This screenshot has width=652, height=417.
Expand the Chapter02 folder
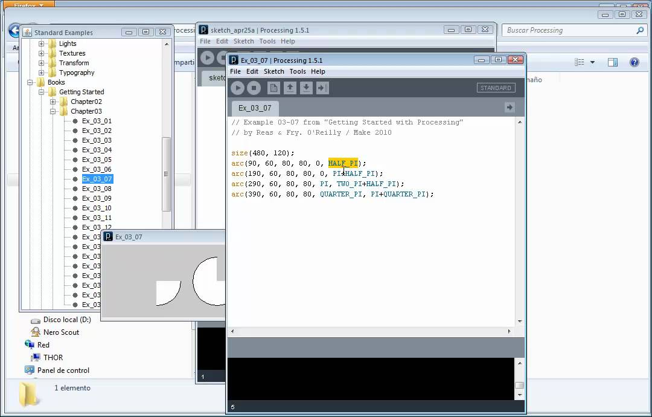pos(53,102)
